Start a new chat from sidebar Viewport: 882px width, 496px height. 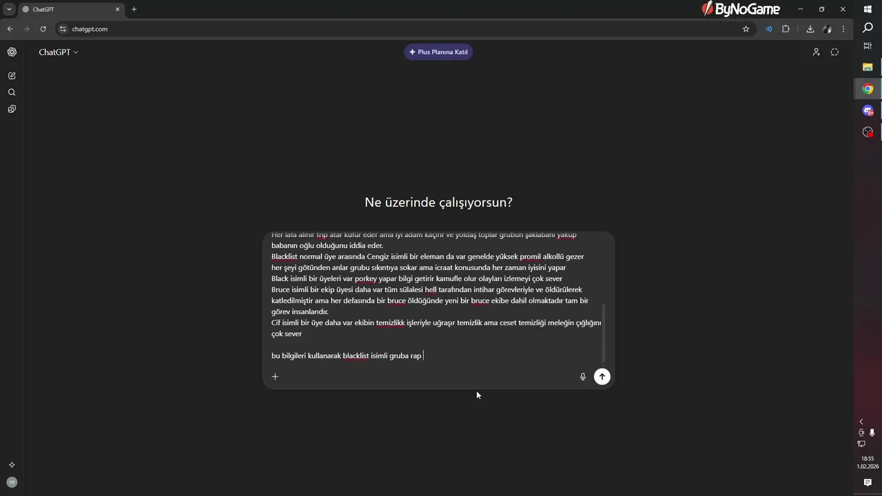(x=12, y=76)
